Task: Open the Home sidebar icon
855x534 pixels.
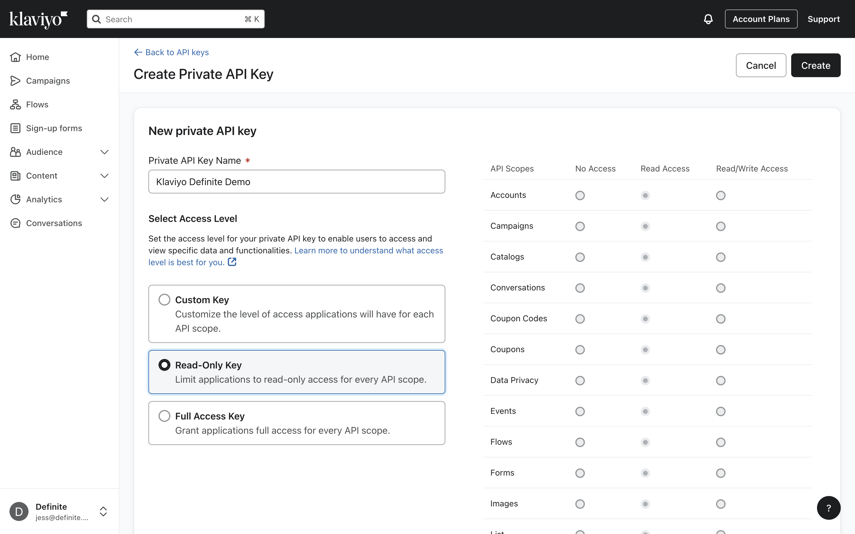Action: pos(15,57)
